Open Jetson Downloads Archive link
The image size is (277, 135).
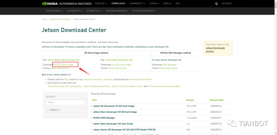tap(215, 50)
